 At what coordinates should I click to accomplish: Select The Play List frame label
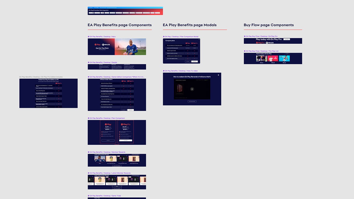(261, 51)
